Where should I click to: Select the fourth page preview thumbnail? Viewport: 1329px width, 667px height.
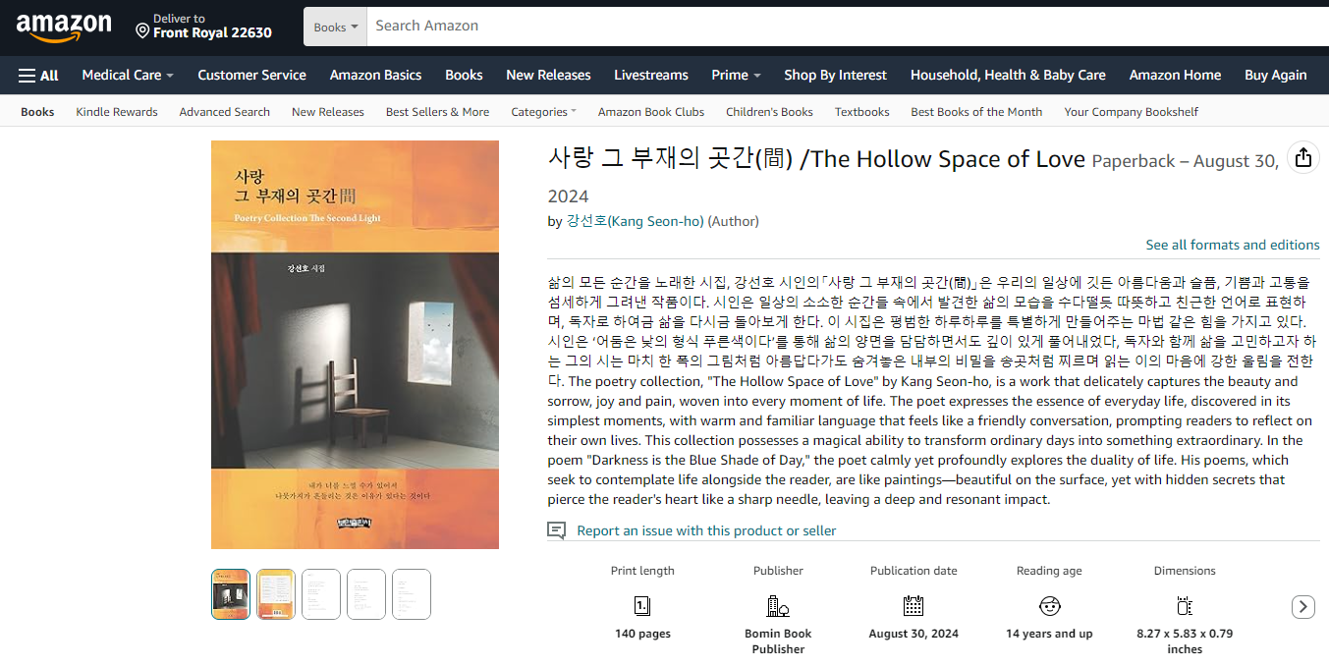click(366, 594)
